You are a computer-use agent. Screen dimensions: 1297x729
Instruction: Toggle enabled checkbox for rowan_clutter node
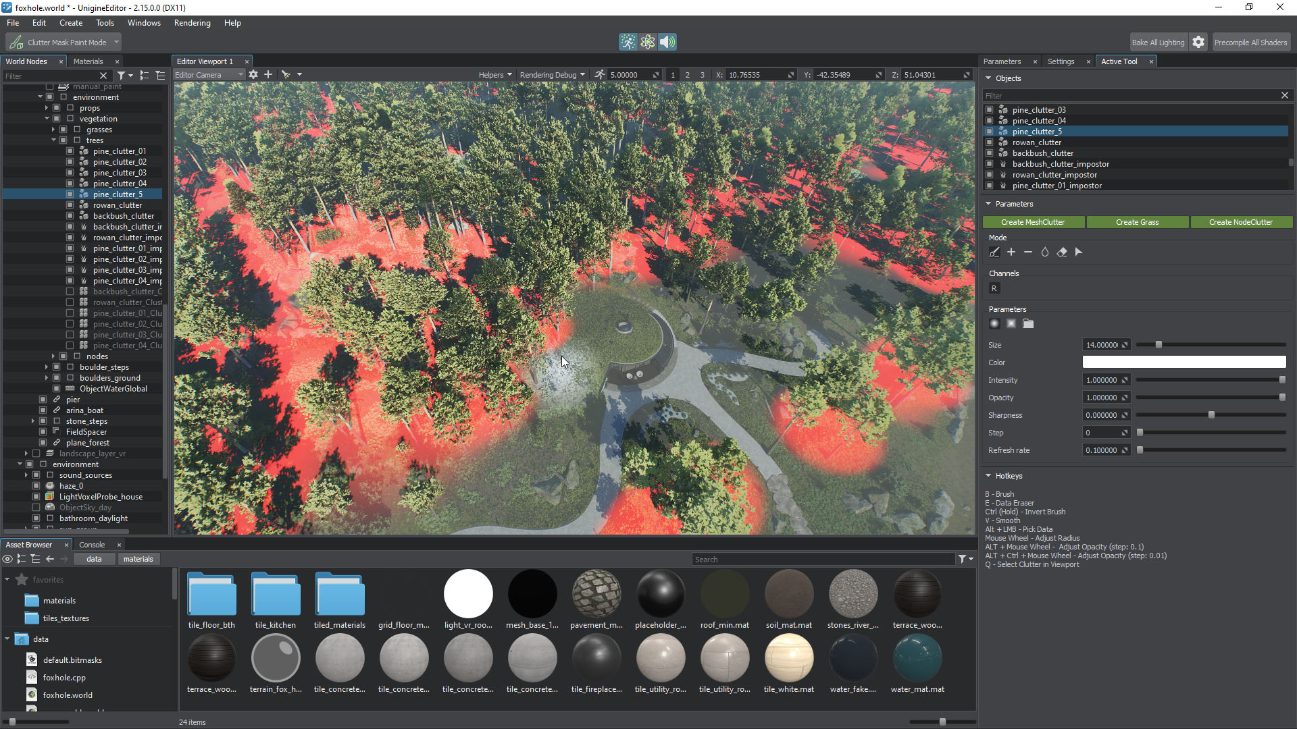[70, 205]
